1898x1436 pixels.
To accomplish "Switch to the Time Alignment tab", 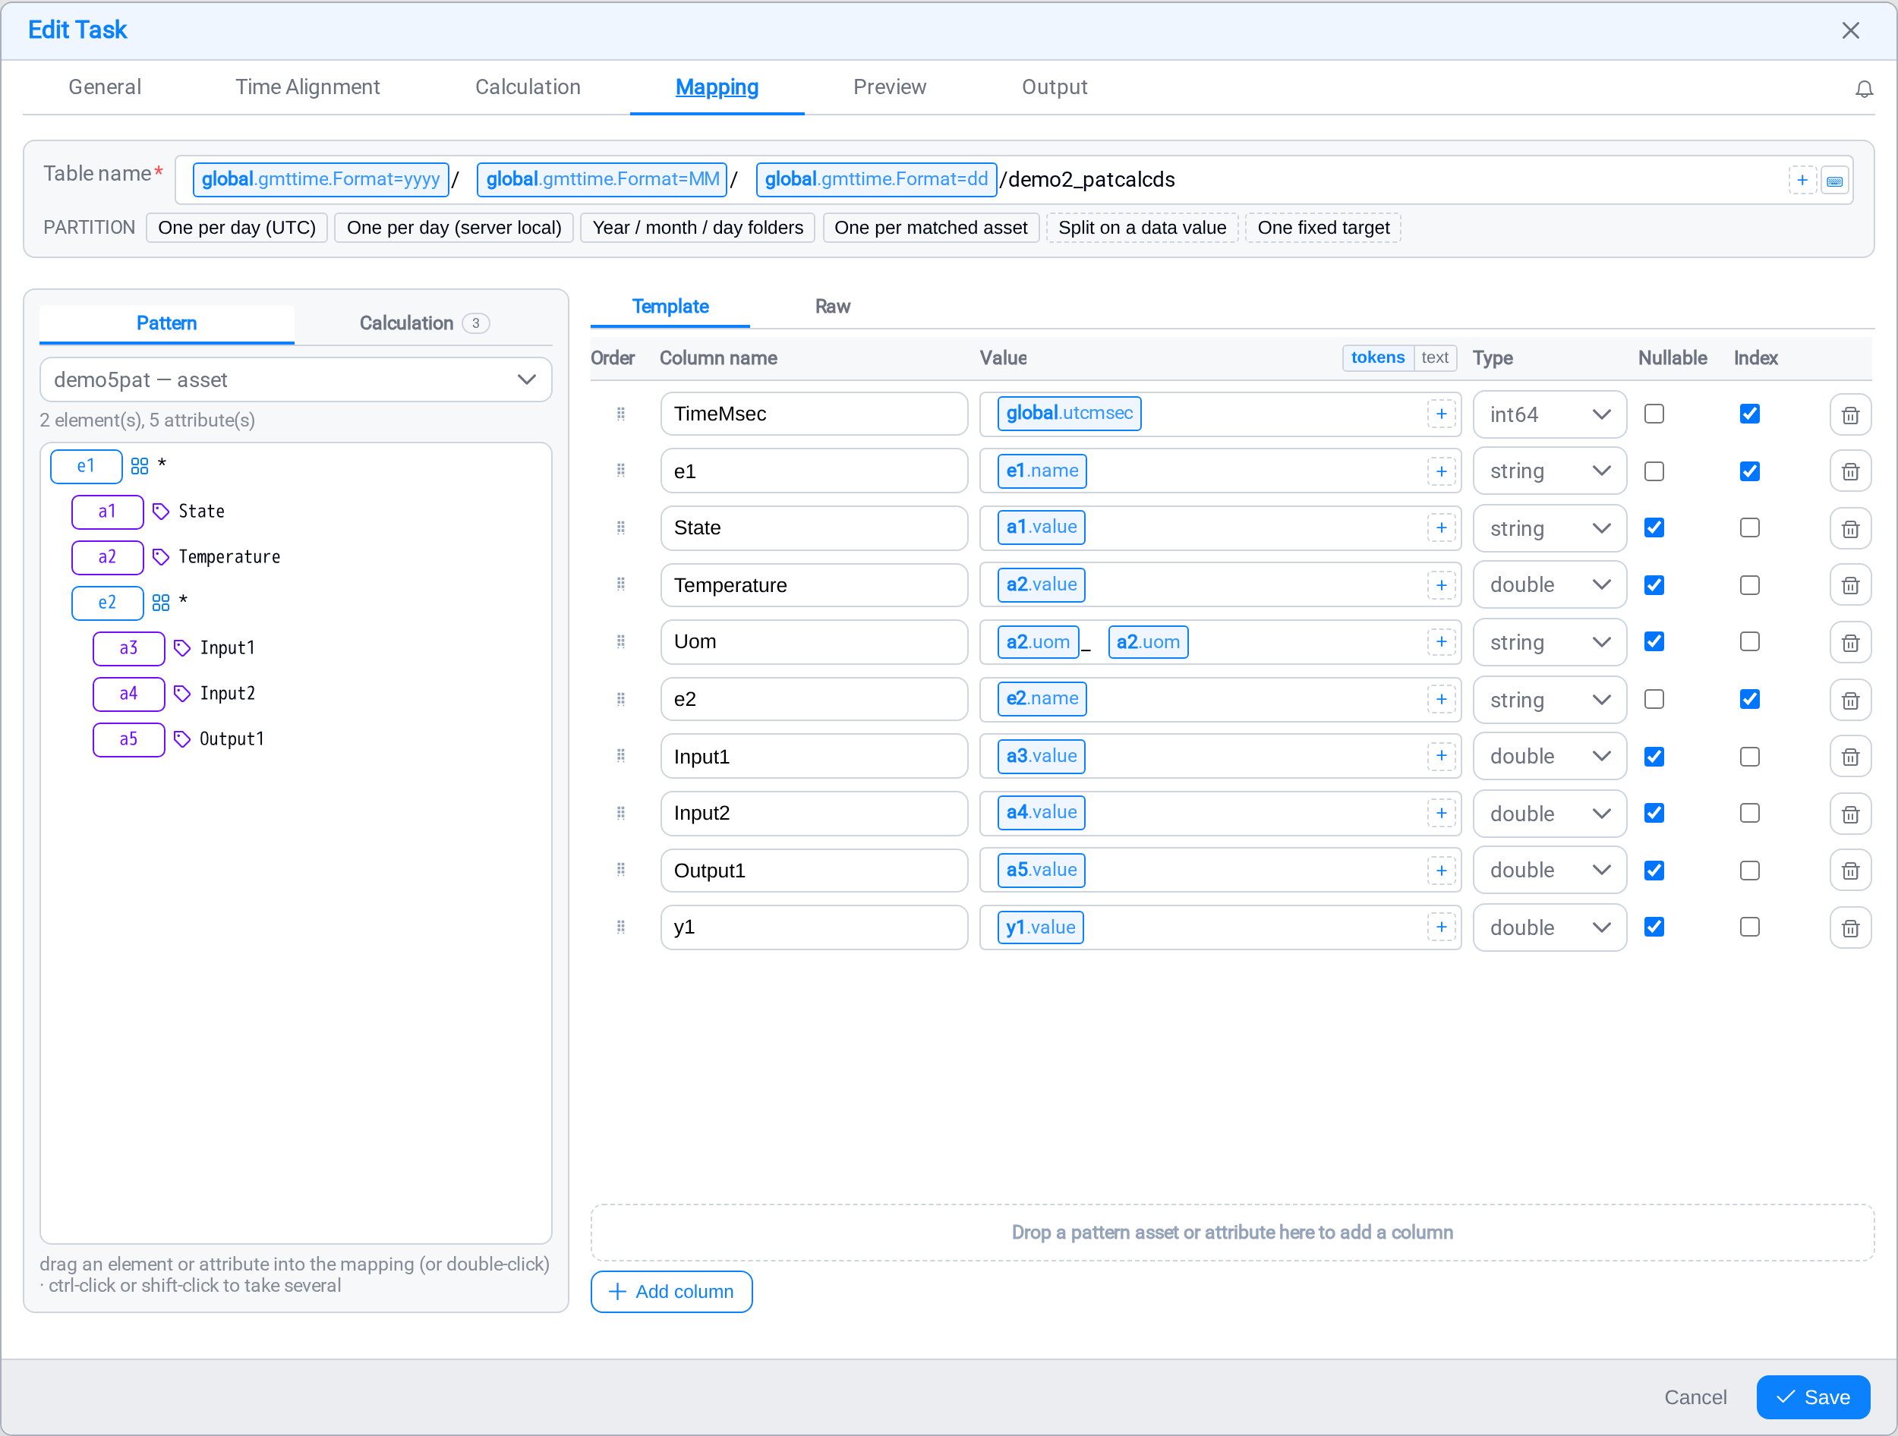I will [x=307, y=87].
